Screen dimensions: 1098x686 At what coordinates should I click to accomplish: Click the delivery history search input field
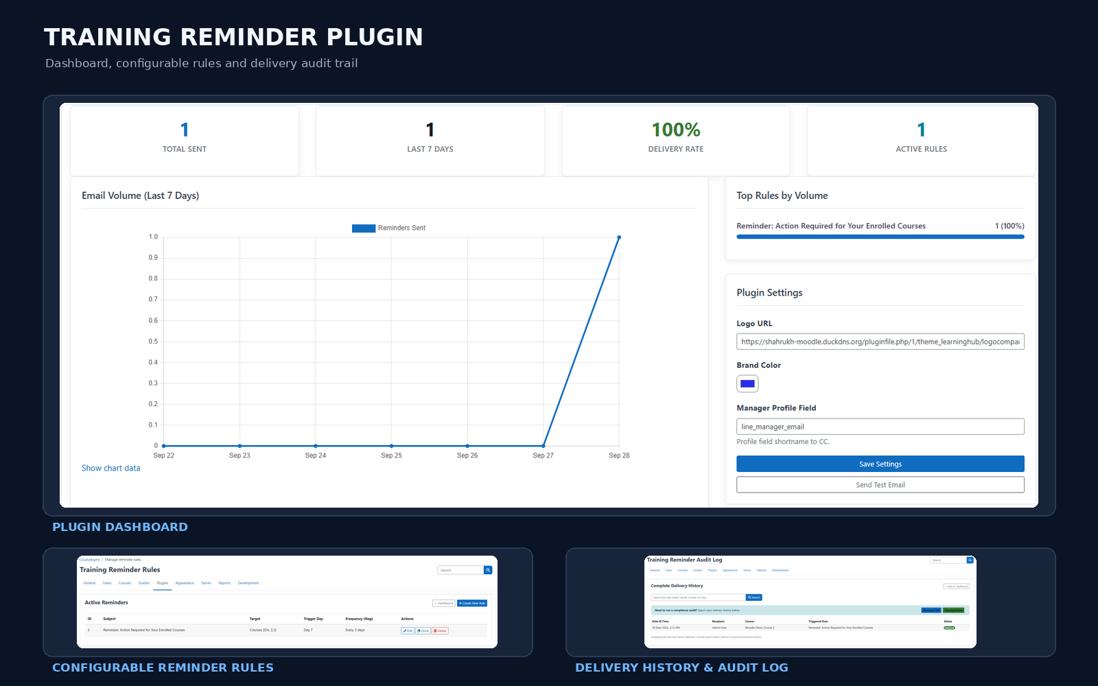698,598
